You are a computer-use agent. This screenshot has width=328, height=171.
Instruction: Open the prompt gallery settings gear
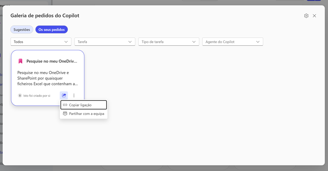306,16
